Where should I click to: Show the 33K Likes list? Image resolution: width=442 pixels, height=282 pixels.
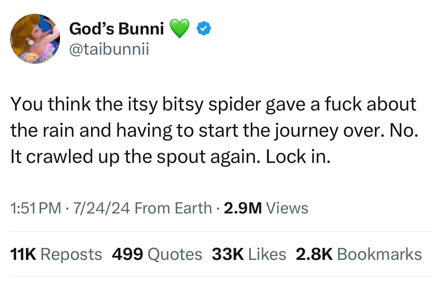(x=249, y=254)
